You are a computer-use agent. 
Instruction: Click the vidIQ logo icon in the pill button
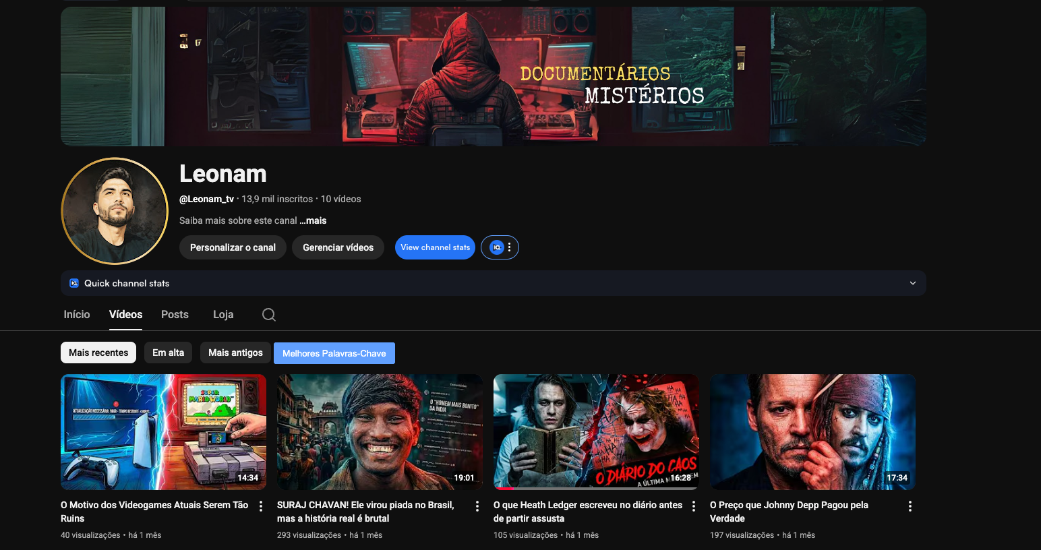[497, 247]
